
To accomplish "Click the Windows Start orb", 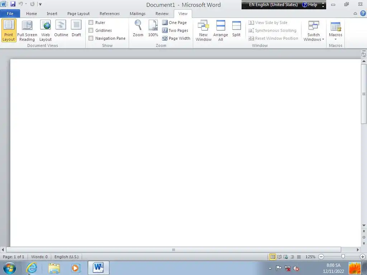I will click(x=10, y=268).
